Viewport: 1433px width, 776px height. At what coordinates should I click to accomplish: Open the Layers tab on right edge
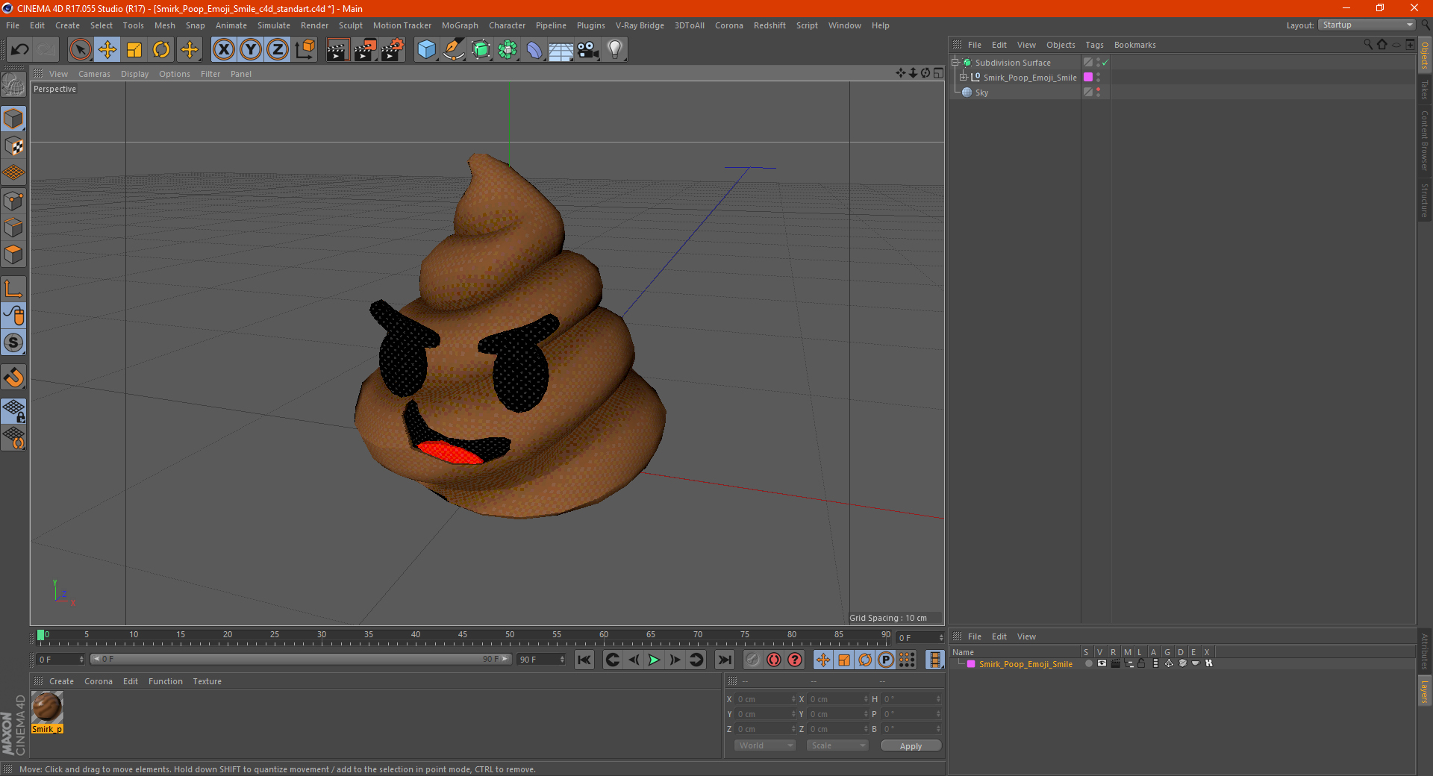pyautogui.click(x=1425, y=692)
